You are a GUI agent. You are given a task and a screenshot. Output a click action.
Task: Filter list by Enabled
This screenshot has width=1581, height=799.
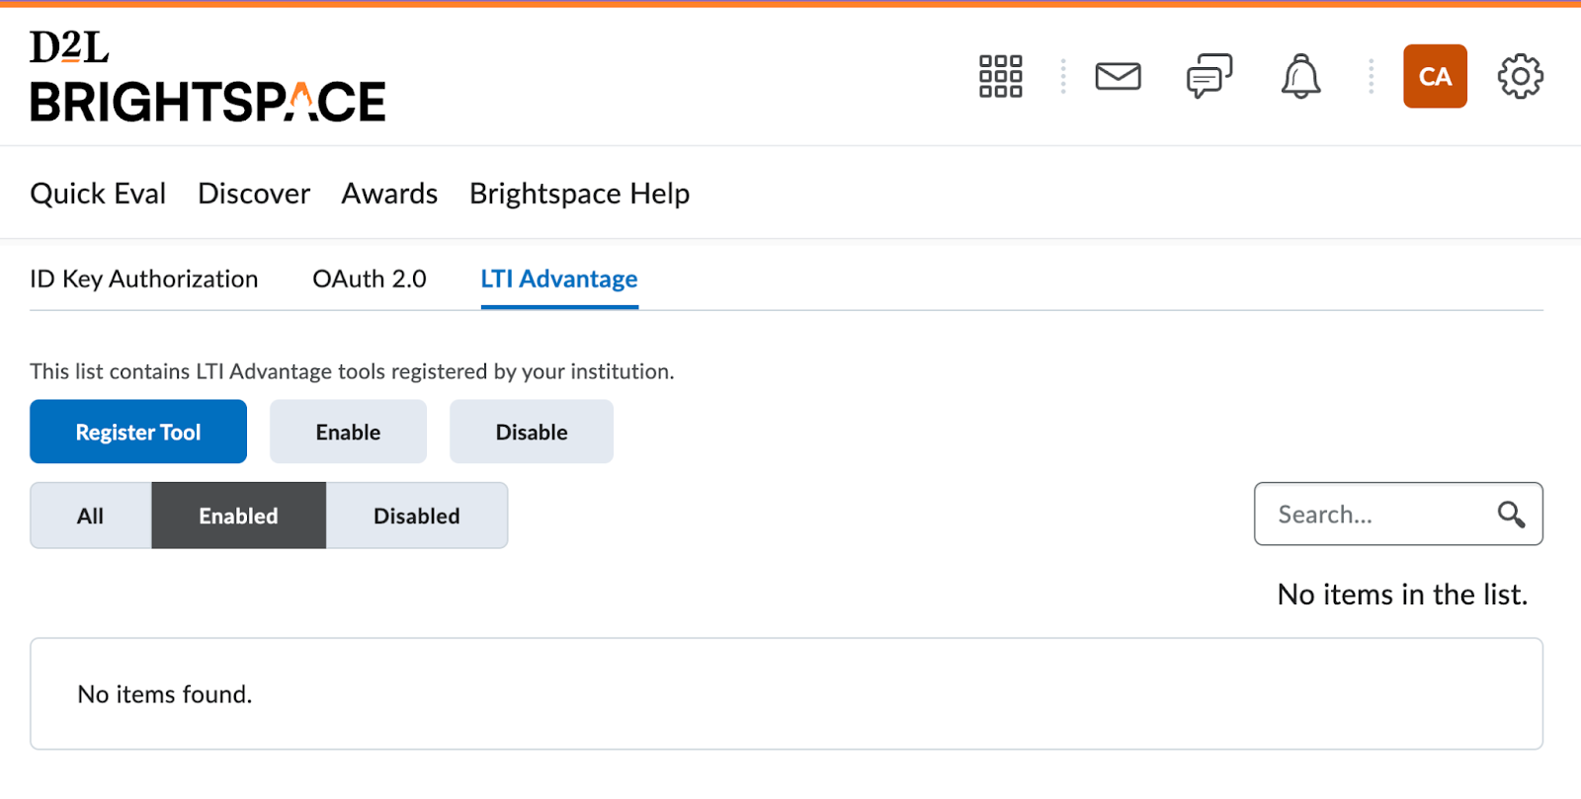tap(238, 516)
